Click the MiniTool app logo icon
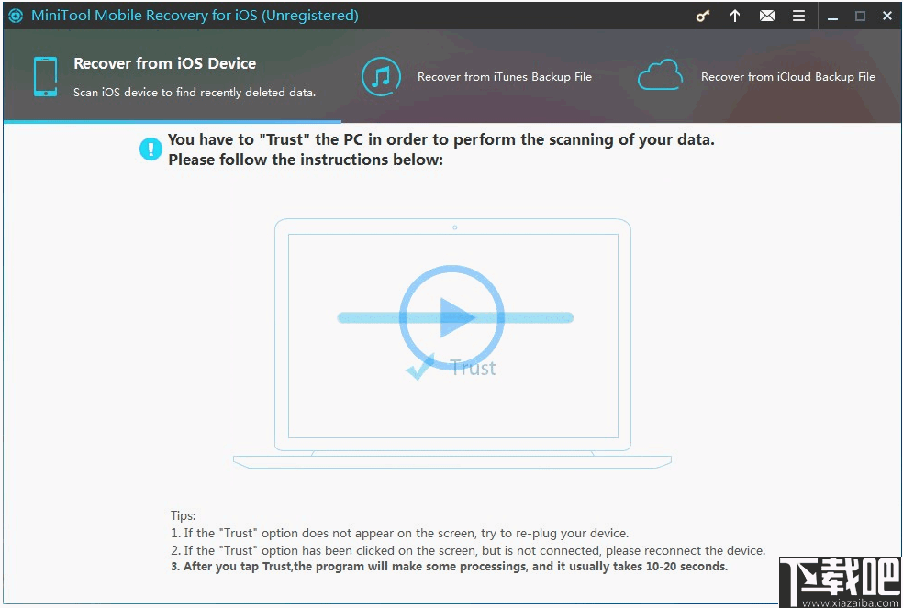903x608 pixels. pos(16,17)
